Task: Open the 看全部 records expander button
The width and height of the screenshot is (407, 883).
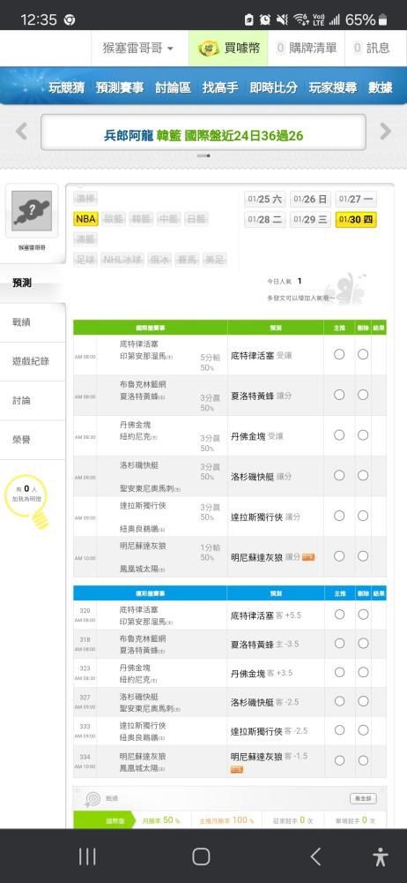Action: pos(363,798)
